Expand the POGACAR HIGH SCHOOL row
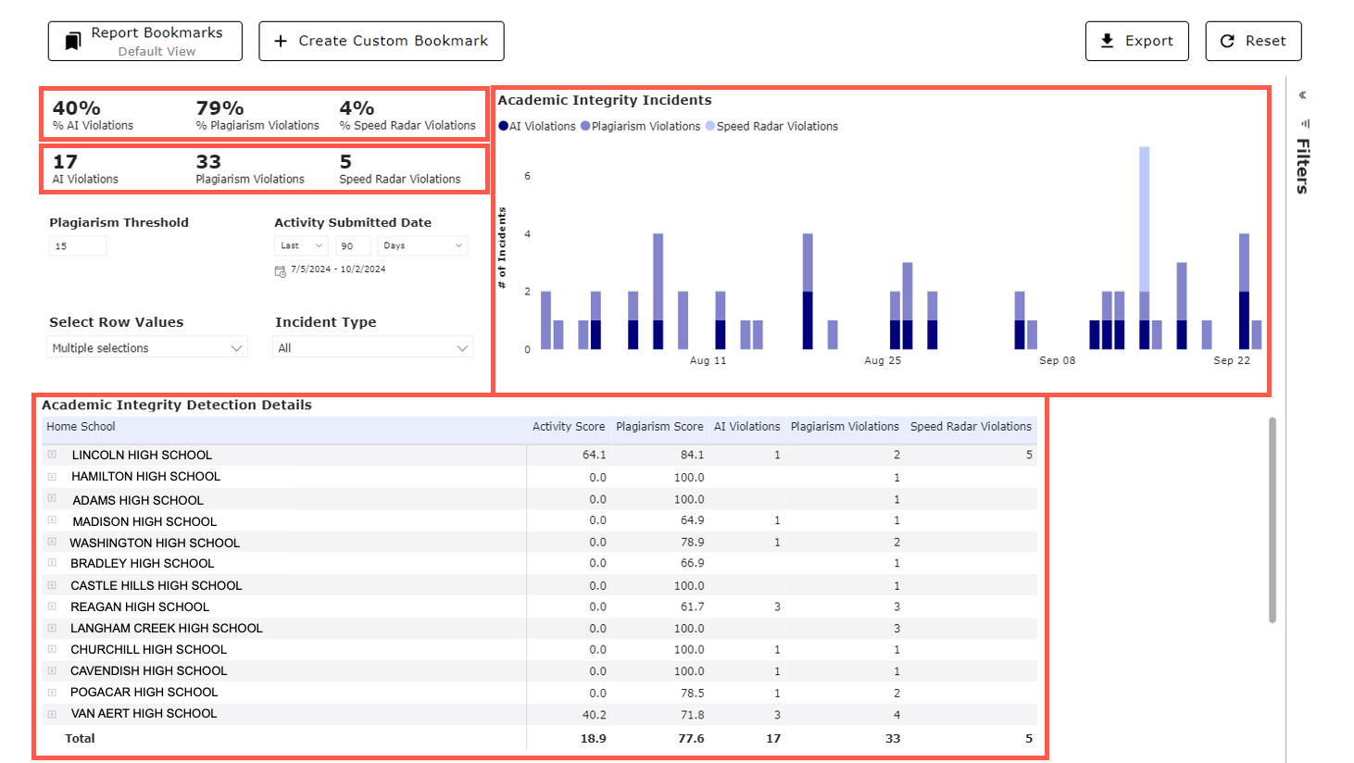The height and width of the screenshot is (763, 1354). pyautogui.click(x=52, y=693)
